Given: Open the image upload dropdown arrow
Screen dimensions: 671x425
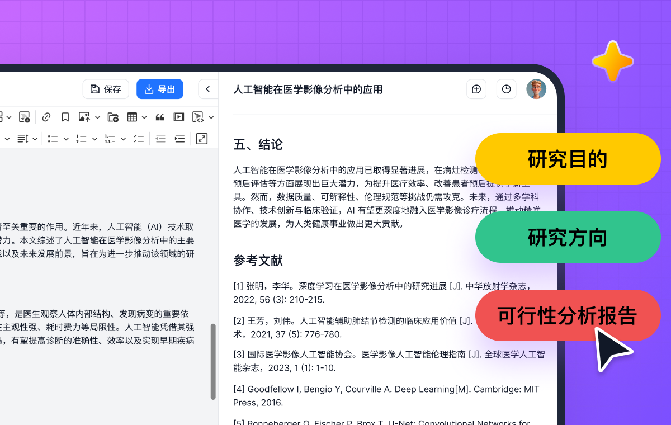Looking at the screenshot, I should 97,117.
